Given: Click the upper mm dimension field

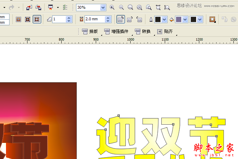Looking at the screenshot, I should point(5,17).
